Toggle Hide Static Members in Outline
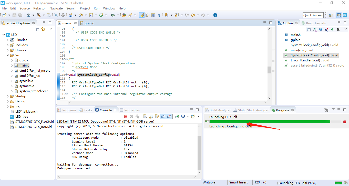Image resolution: width=349 pixels, height=186 pixels. pyautogui.click(x=326, y=29)
